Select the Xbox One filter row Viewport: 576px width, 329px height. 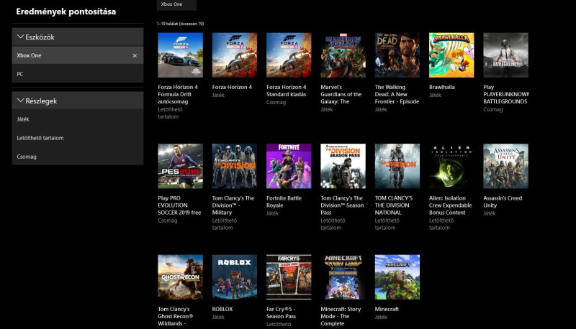tap(78, 55)
